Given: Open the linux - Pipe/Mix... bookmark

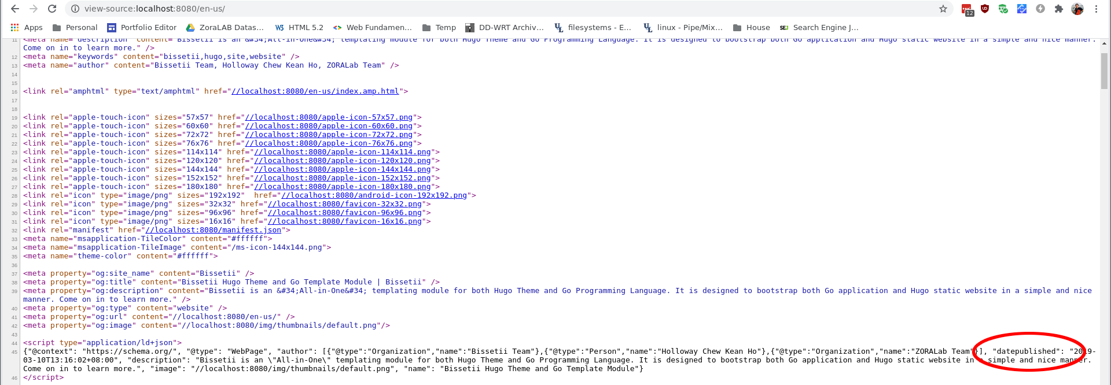Looking at the screenshot, I should tap(683, 27).
